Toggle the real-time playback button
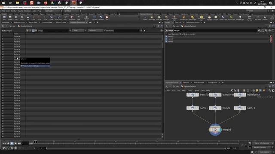The image size is (275, 154). pos(15,148)
